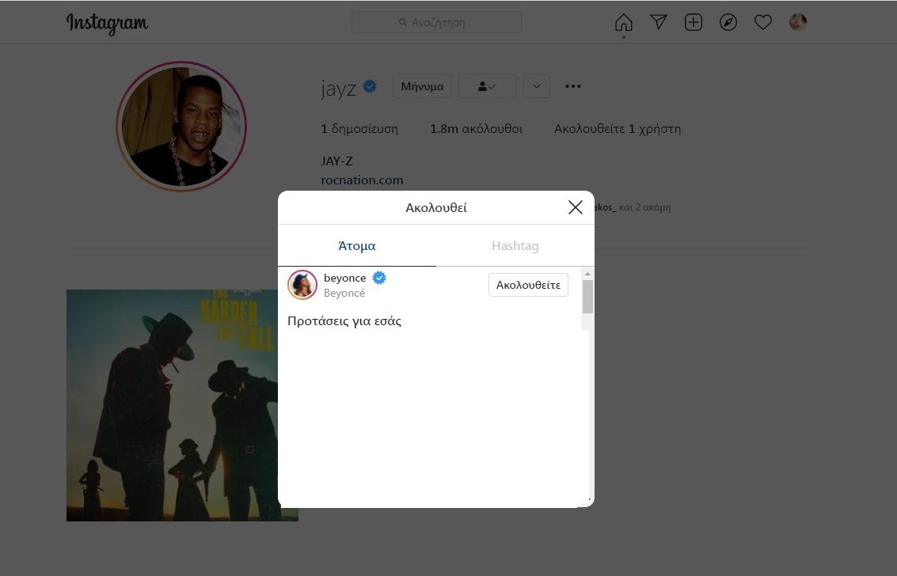The width and height of the screenshot is (897, 576).
Task: Click Ακολουθείτε button next to beyonce
Action: [x=528, y=285]
